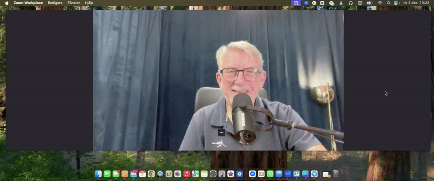Image resolution: width=434 pixels, height=181 pixels.
Task: Open the Zoom Workplace app menu
Action: coord(28,3)
